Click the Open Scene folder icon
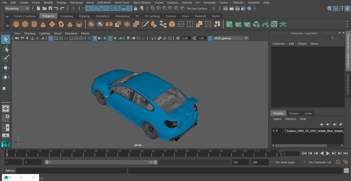The height and width of the screenshot is (181, 351). (x=44, y=8)
